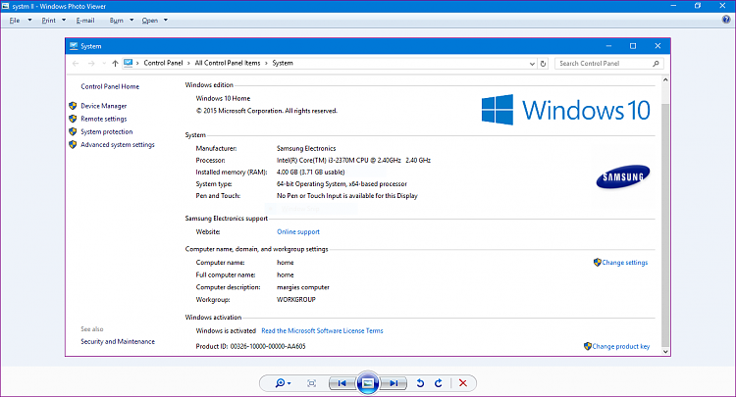Viewport: 736px width, 397px height.
Task: Click the 'margies computer' description text
Action: coord(303,287)
